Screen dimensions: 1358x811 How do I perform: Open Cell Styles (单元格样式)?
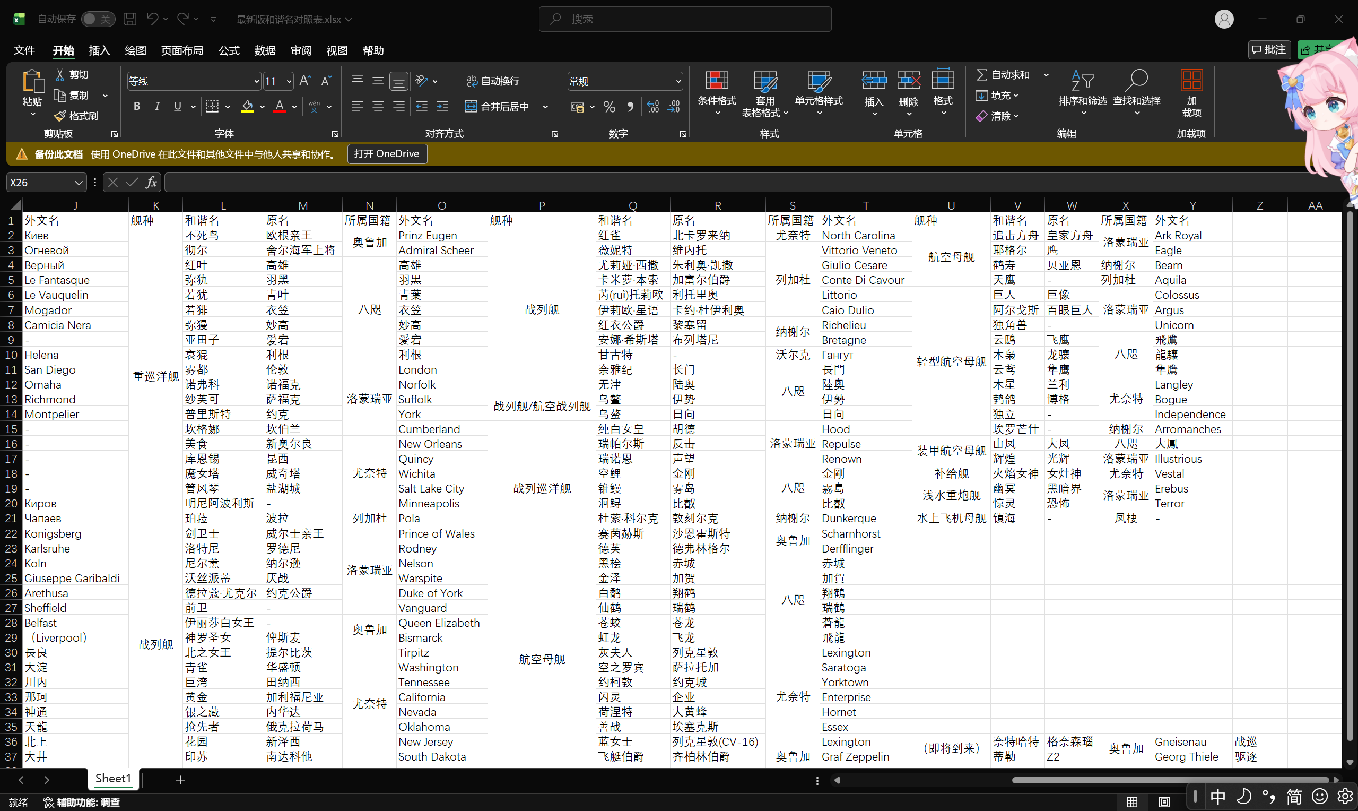[819, 93]
